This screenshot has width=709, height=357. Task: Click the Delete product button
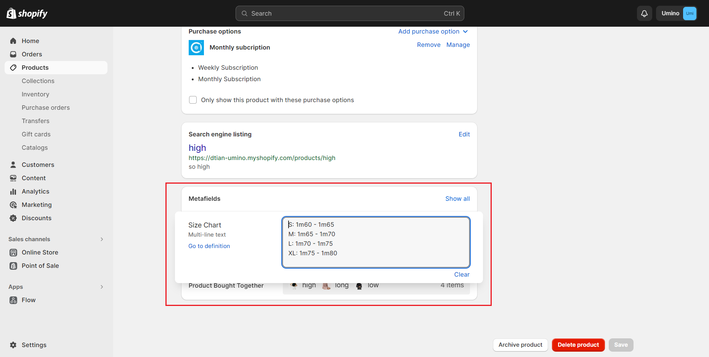[578, 345]
